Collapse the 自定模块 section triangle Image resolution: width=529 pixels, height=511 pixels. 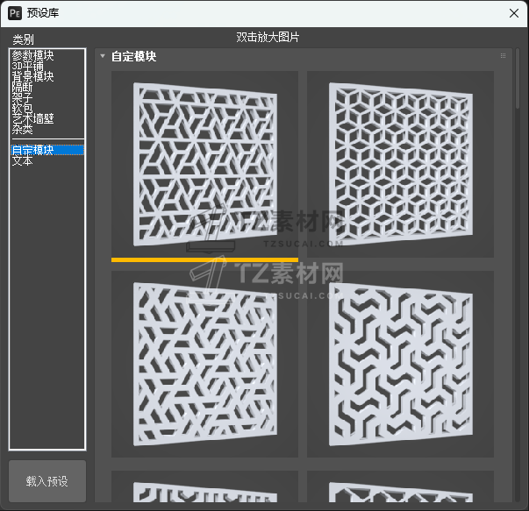103,56
